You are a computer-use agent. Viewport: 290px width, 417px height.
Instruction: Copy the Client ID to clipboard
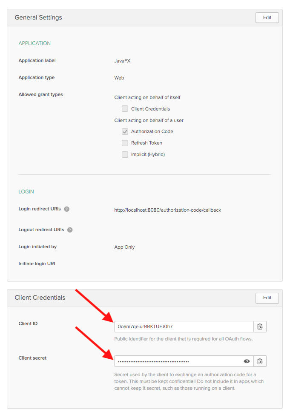pos(260,327)
